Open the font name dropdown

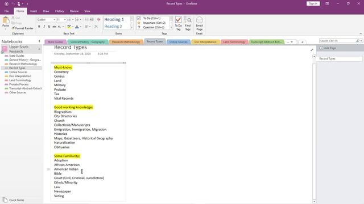pos(55,20)
